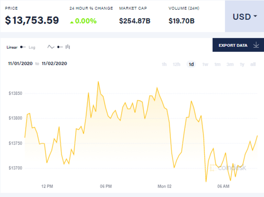The image size is (264, 197).
Task: Toggle the Linear/Log scale switch
Action: pos(23,47)
